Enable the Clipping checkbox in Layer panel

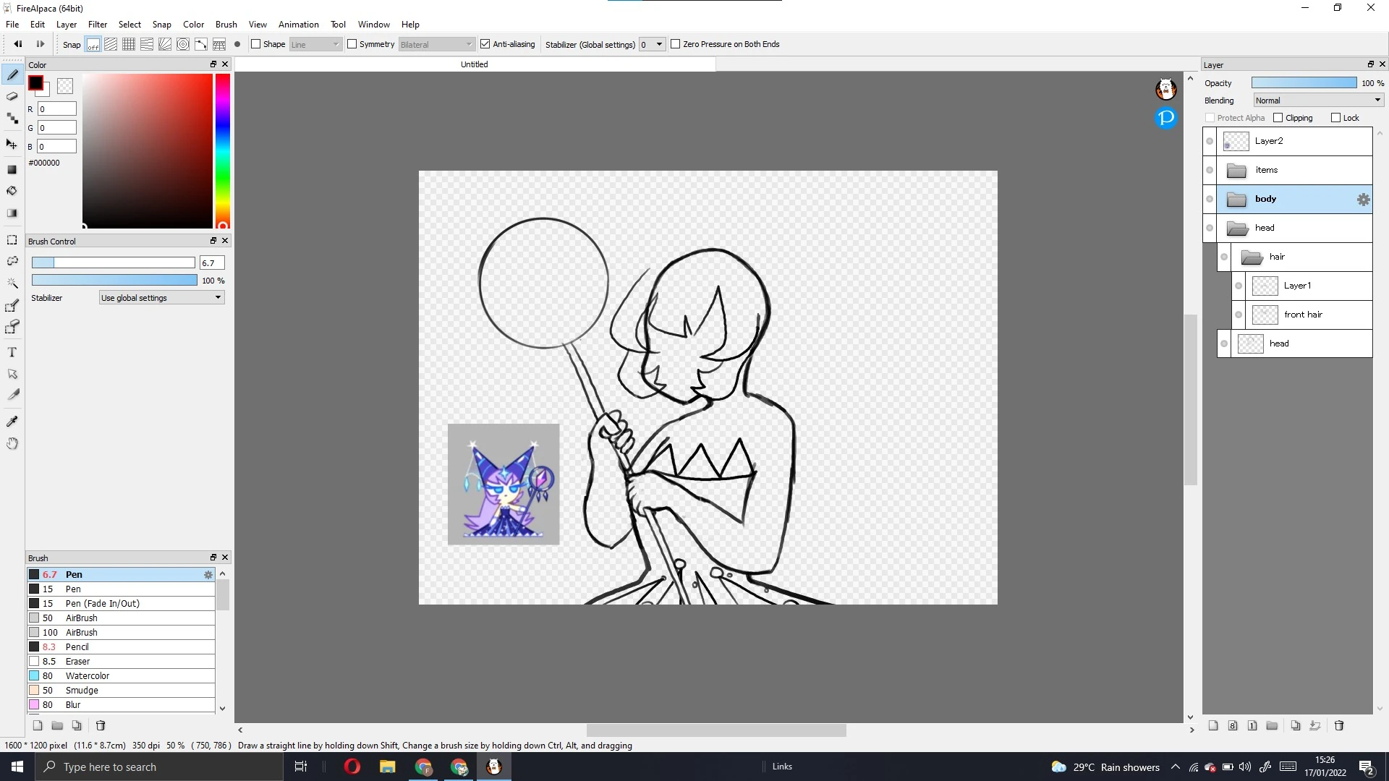[1279, 117]
